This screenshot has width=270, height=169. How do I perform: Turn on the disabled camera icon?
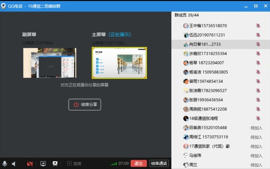[x=30, y=164]
